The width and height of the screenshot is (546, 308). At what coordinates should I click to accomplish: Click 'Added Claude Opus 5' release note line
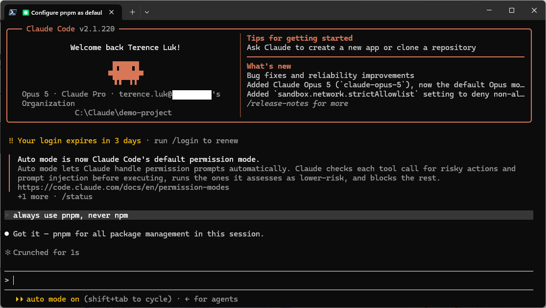(385, 85)
